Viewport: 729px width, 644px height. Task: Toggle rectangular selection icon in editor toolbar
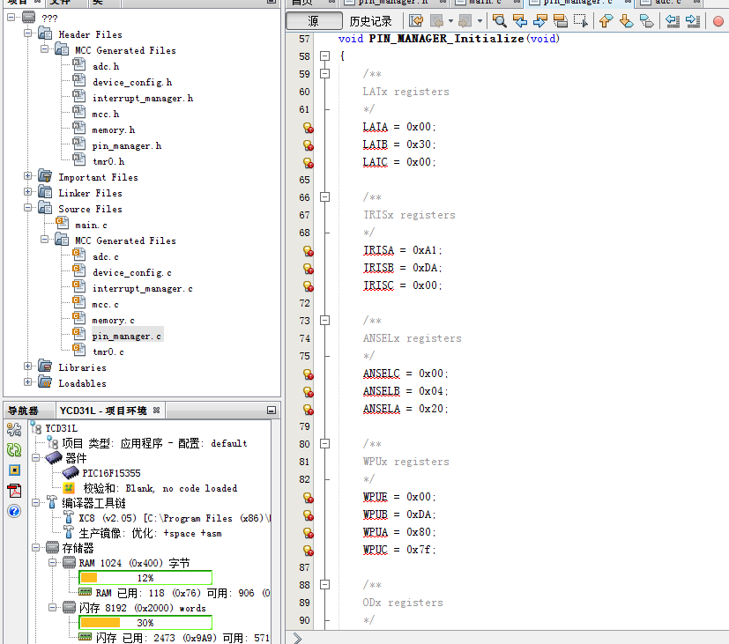(580, 21)
